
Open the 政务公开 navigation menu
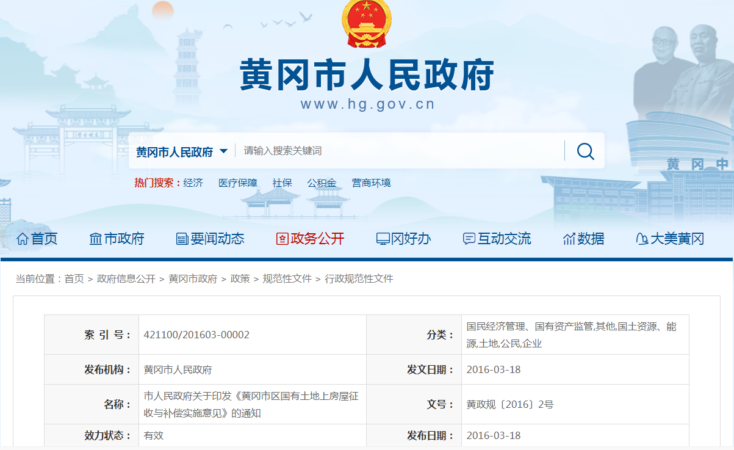point(317,239)
